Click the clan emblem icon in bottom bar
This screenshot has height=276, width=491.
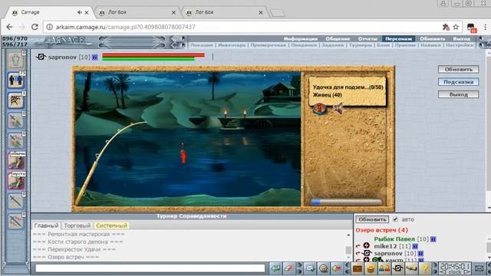(x=398, y=268)
